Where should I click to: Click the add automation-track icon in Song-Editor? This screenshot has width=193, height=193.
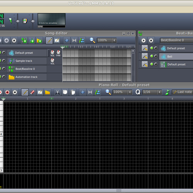[39, 41]
